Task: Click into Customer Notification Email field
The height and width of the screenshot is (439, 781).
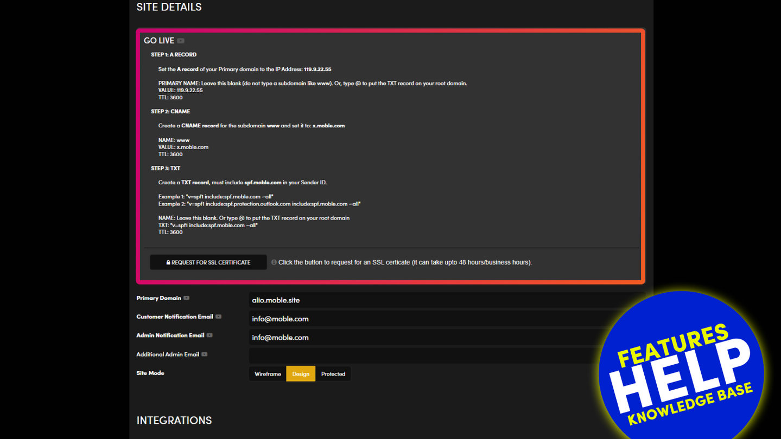Action: (x=423, y=319)
